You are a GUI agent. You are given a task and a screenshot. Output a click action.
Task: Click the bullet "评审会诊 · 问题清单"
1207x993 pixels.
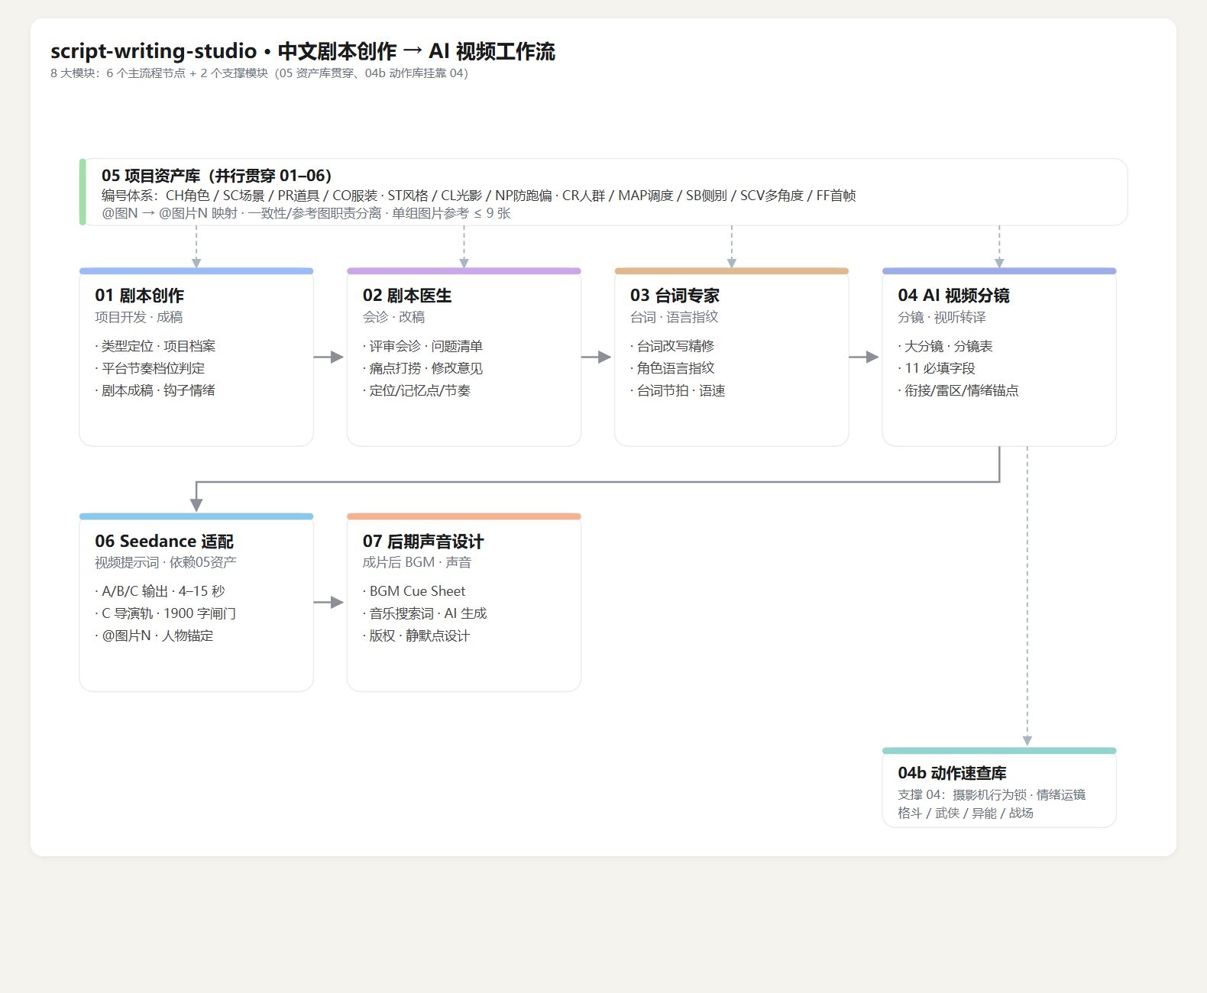422,346
